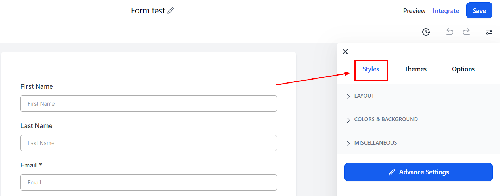Select the Email input field
Screen dimensions: 500x196
click(148, 183)
